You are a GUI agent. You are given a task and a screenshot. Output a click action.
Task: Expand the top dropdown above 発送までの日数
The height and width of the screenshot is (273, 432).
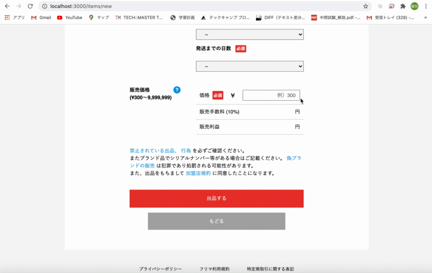[250, 35]
